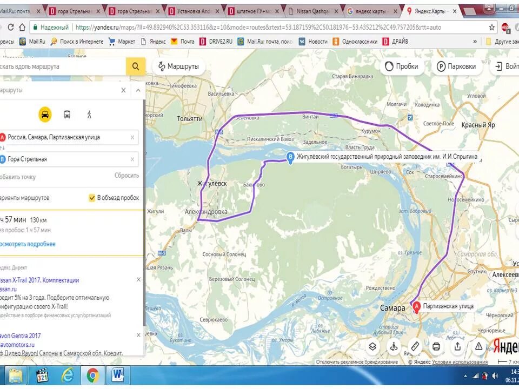Report a map error warning icon
Viewport: 519px width, 389px height.
[478, 346]
